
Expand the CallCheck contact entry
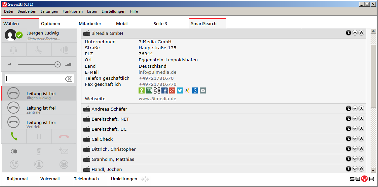pyautogui.click(x=355, y=139)
